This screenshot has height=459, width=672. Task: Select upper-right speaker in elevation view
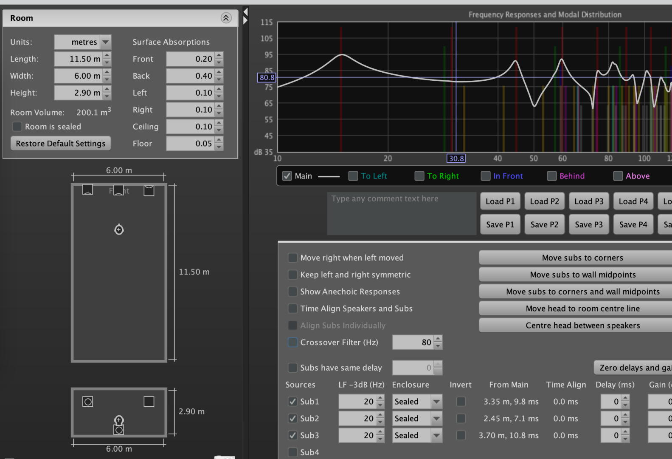coord(149,402)
